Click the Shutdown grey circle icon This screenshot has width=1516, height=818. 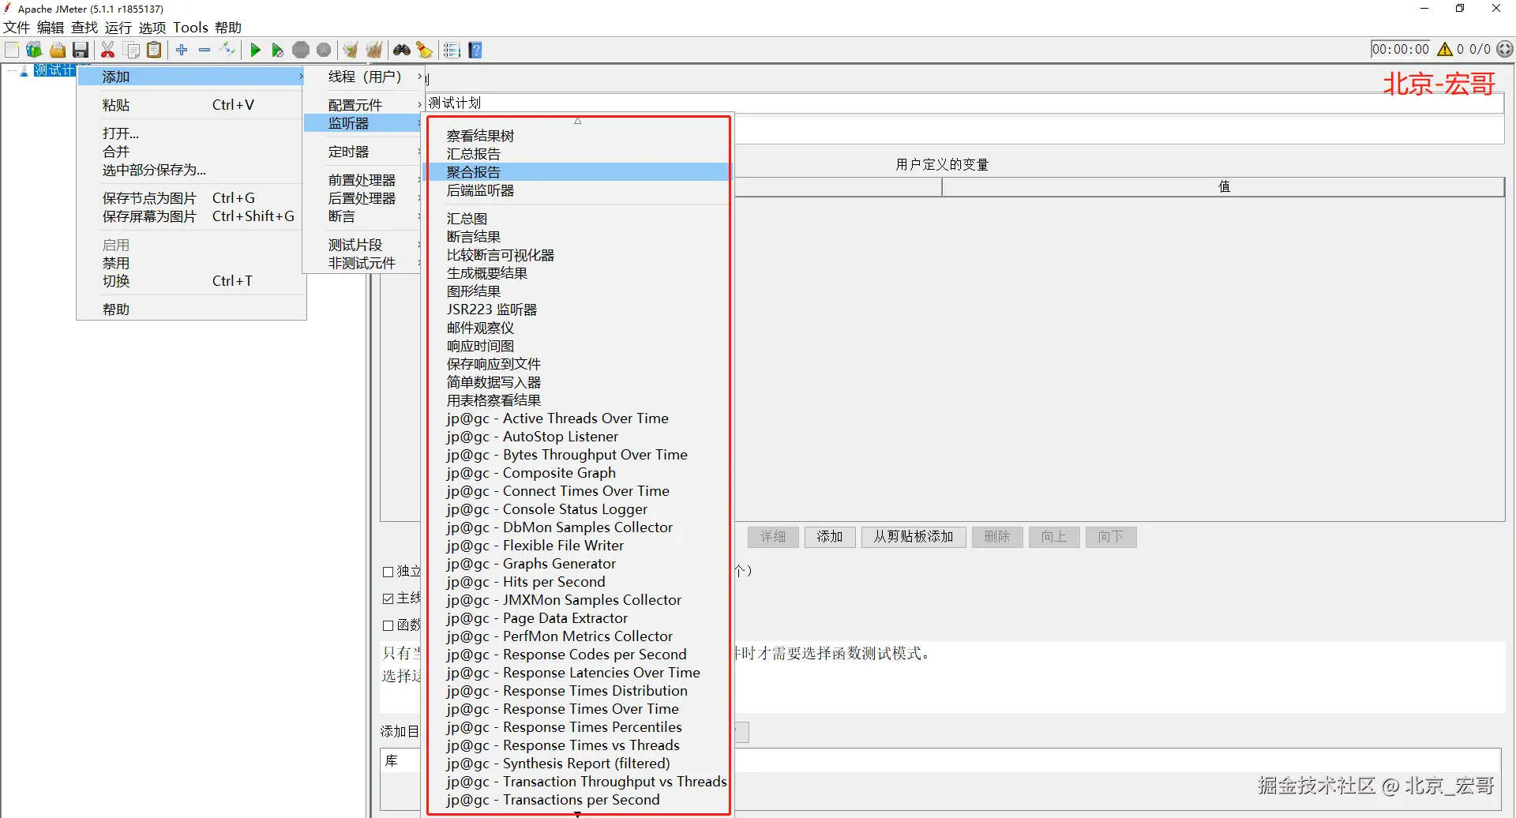[x=324, y=50]
